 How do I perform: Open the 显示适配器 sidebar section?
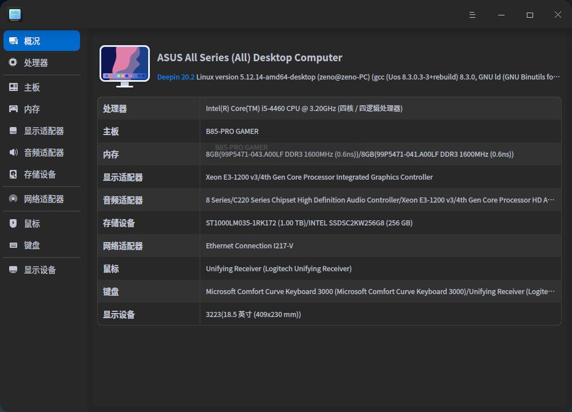point(42,130)
